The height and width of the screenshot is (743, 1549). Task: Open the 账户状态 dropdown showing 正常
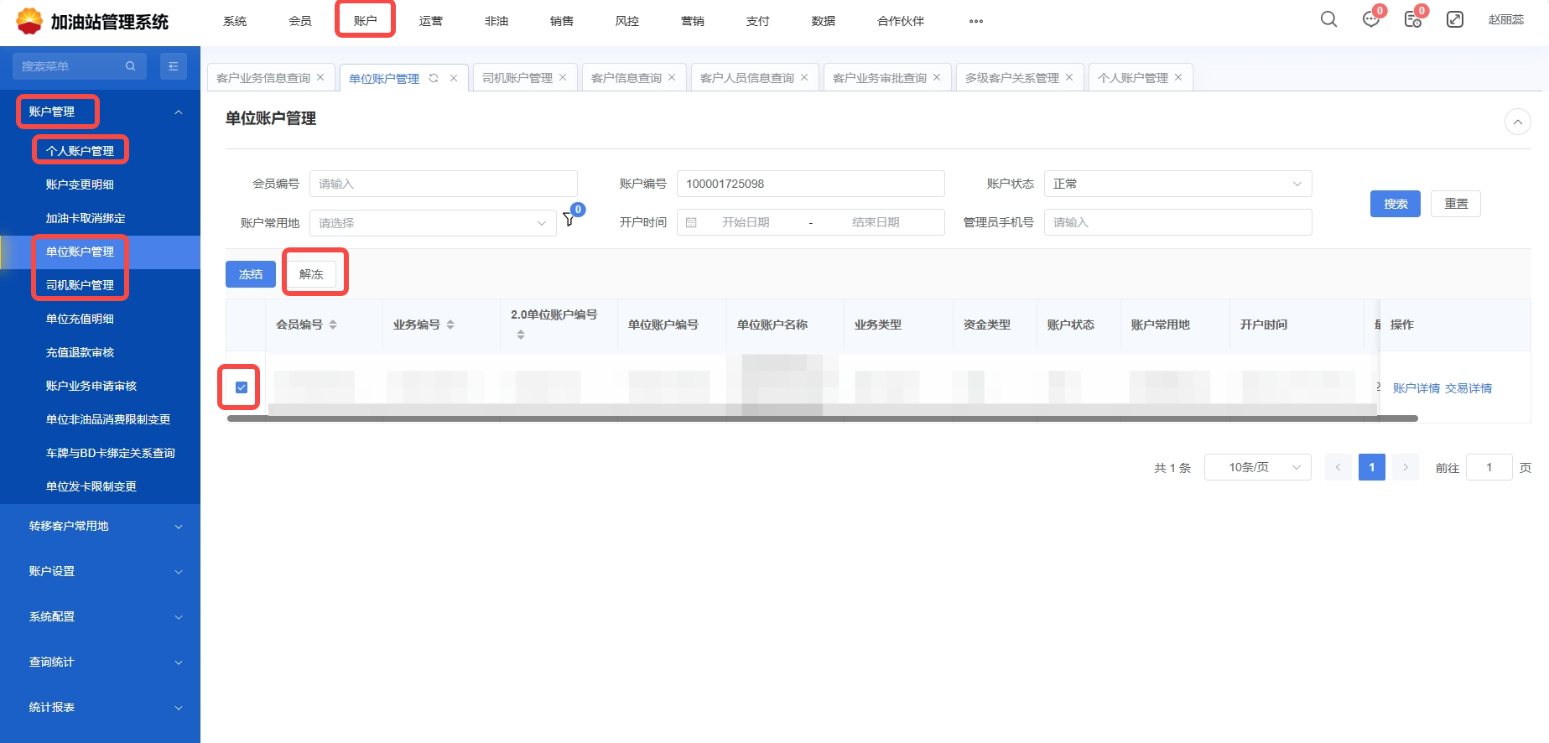(x=1177, y=184)
